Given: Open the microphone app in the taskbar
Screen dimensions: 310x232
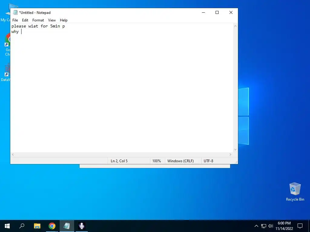Looking at the screenshot, I should click(x=82, y=226).
